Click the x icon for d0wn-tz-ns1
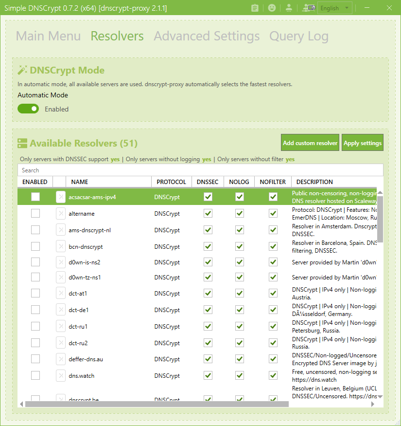401x426 pixels. [61, 278]
